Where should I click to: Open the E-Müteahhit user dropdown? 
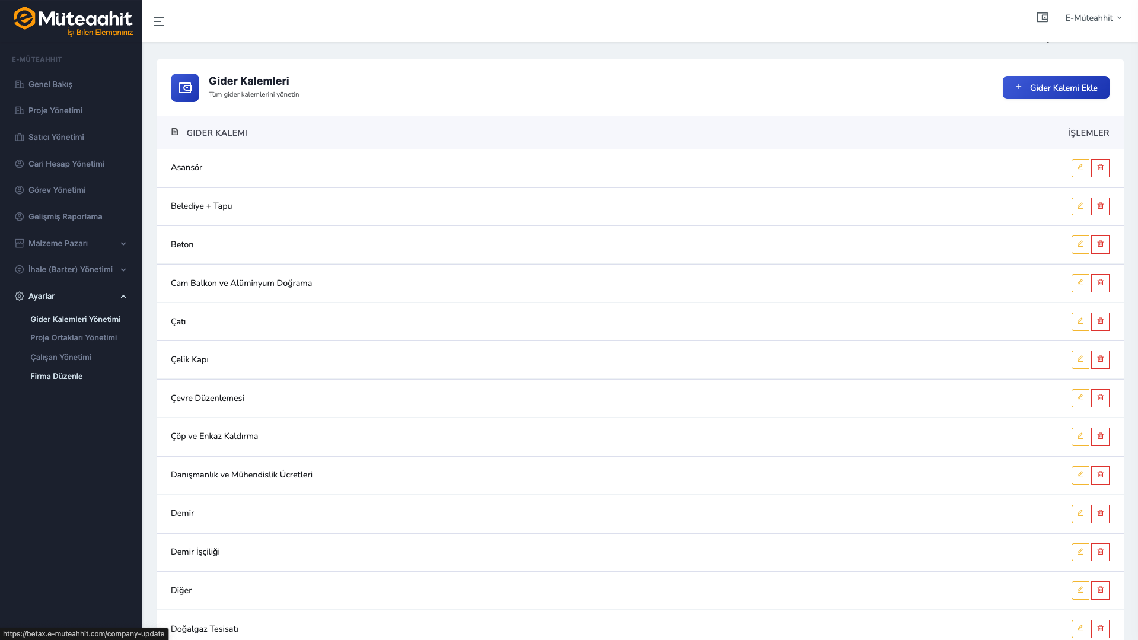pyautogui.click(x=1093, y=18)
